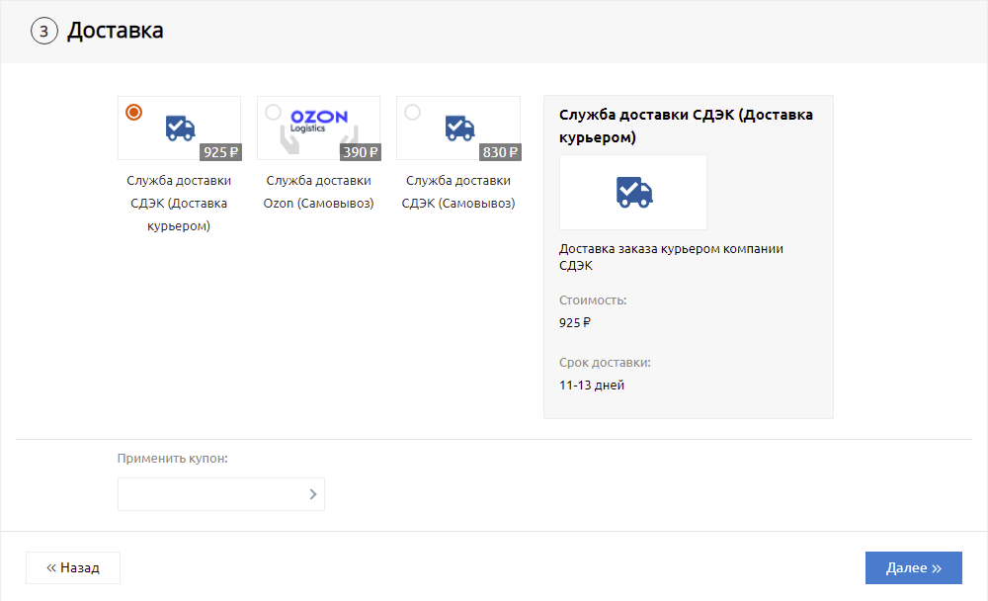Click the Ozon Logistics logo
The width and height of the screenshot is (988, 601).
319,120
